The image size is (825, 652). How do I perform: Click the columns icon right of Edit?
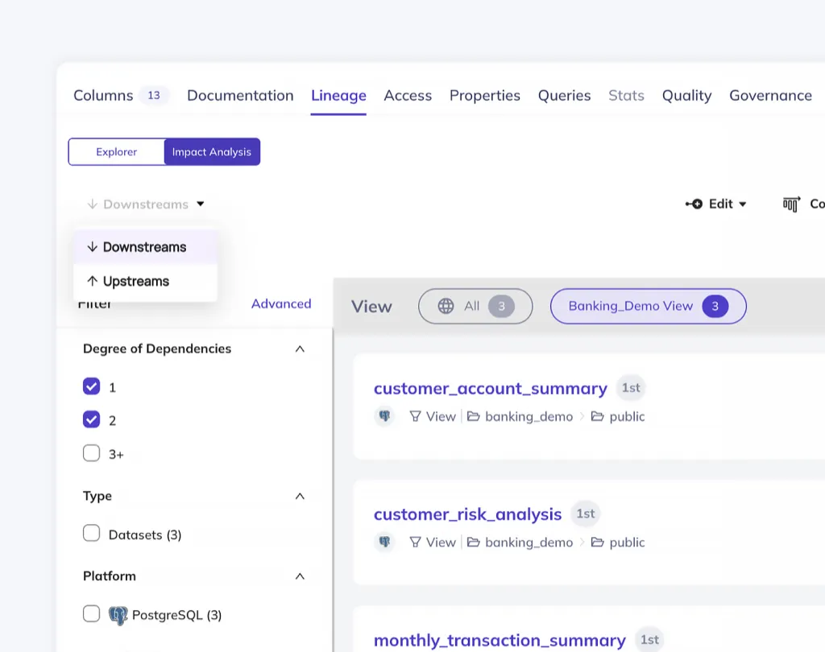pos(791,204)
